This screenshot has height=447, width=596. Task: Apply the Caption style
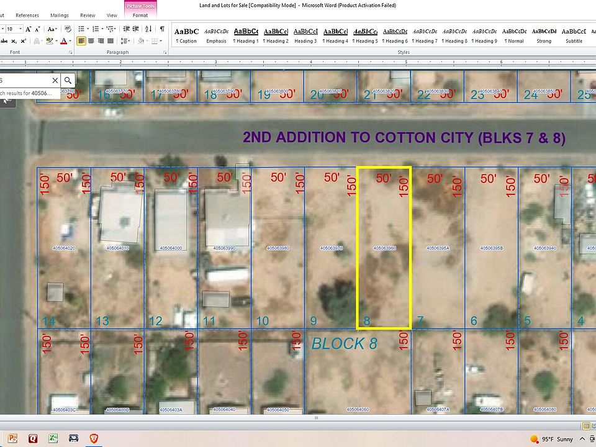(x=187, y=36)
